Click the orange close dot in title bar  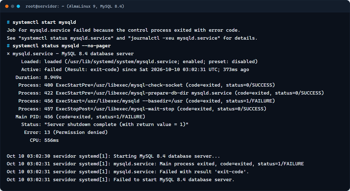coord(7,6)
